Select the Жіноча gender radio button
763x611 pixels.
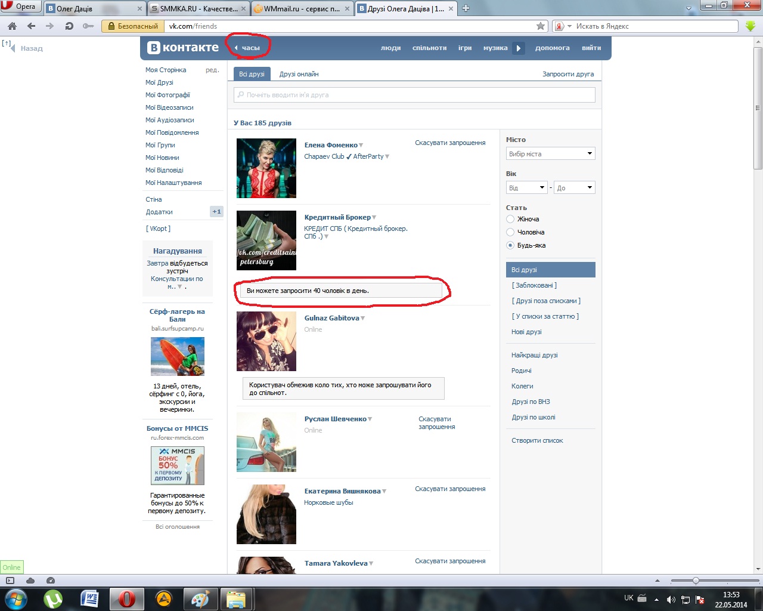coord(510,219)
